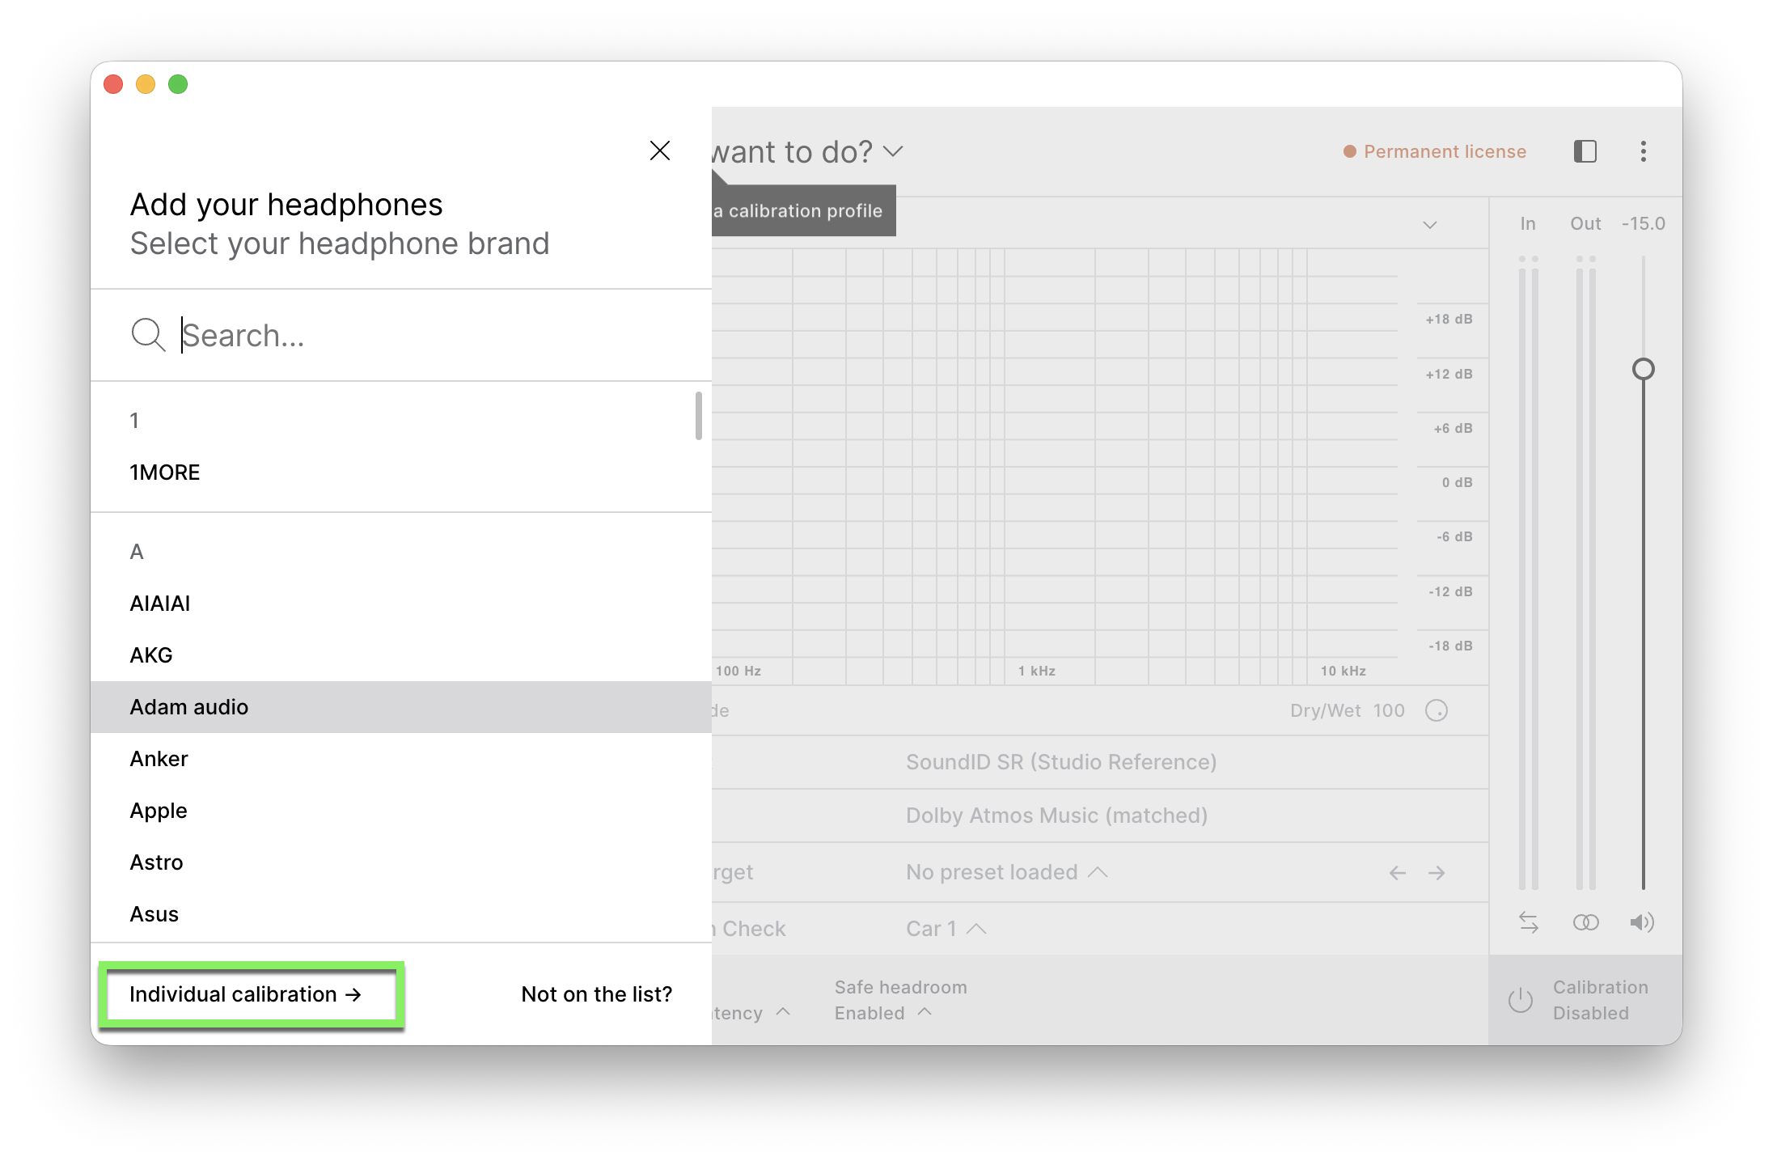Click the Dry/Wet circular knob
This screenshot has height=1165, width=1773.
(x=1437, y=710)
